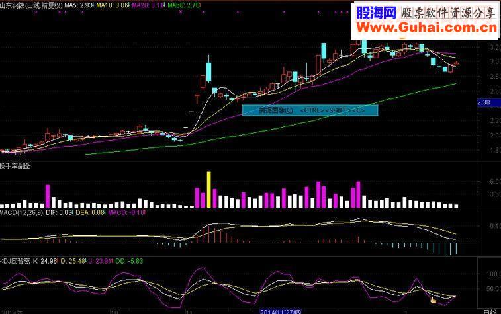Open the 换手率副图 sub-chart label

click(x=15, y=166)
